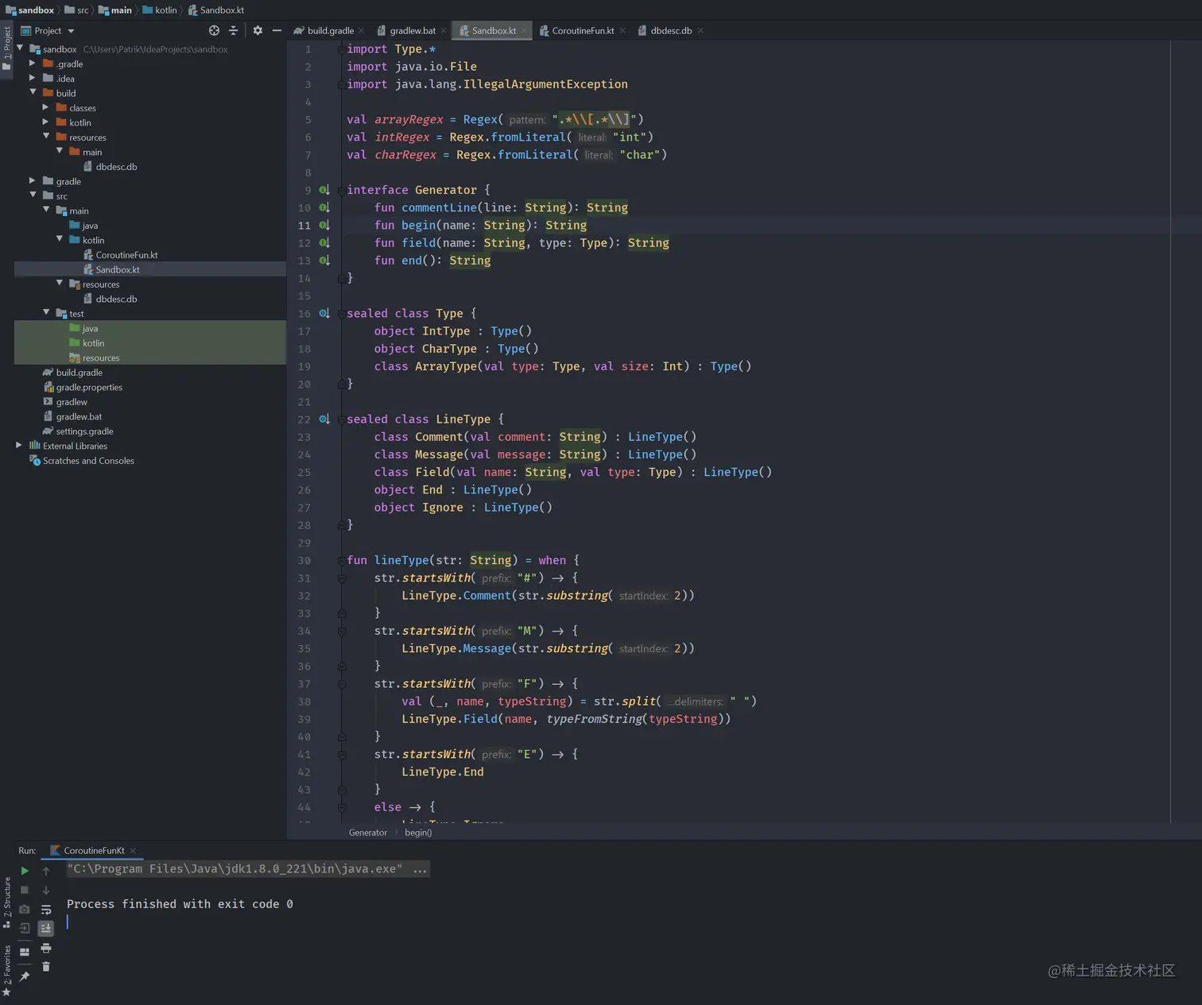Image resolution: width=1202 pixels, height=1005 pixels.
Task: Toggle Soft-Wrap in the console output
Action: tap(46, 909)
